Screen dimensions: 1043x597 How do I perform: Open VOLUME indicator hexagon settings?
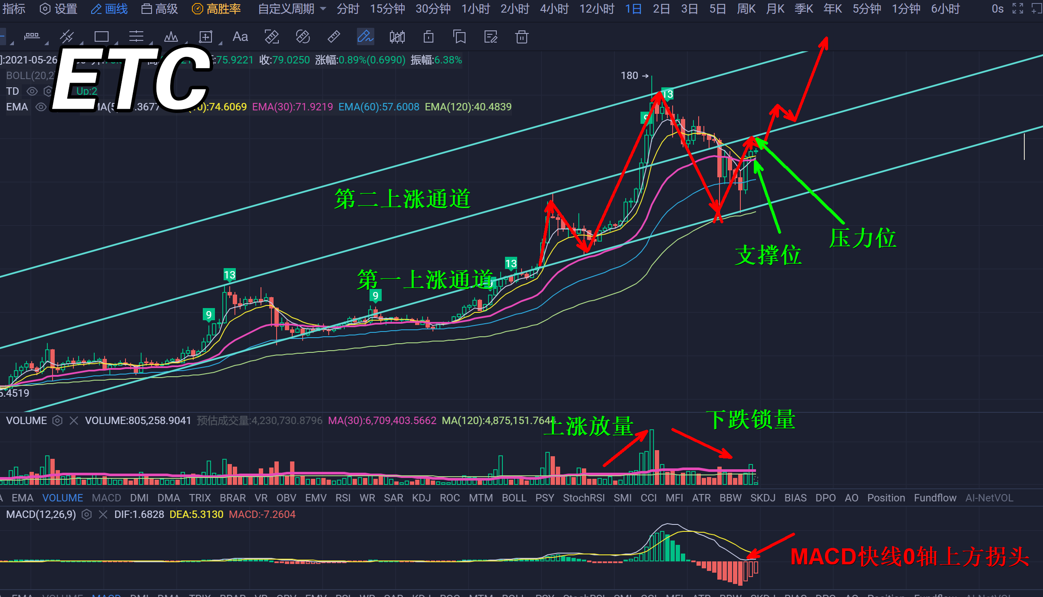(57, 420)
